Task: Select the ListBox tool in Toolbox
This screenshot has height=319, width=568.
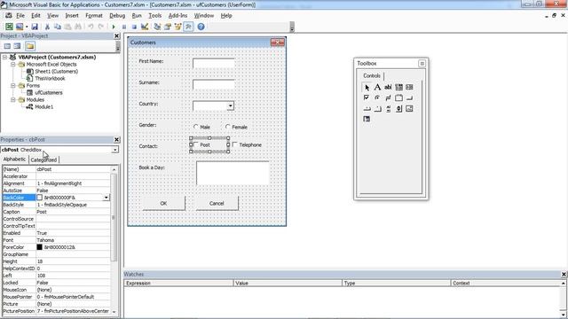Action: pos(409,87)
